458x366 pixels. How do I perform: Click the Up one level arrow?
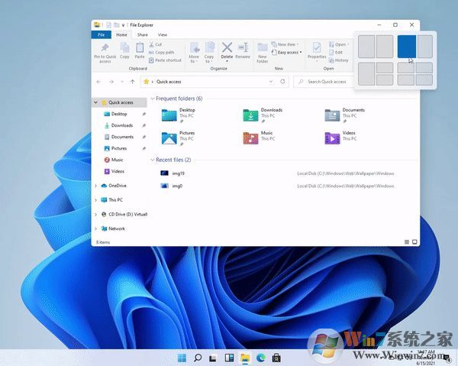133,82
